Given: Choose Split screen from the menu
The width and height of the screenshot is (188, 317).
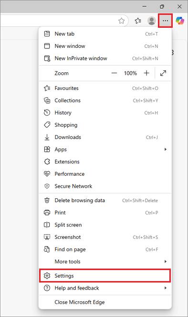Looking at the screenshot, I should coord(105,225).
